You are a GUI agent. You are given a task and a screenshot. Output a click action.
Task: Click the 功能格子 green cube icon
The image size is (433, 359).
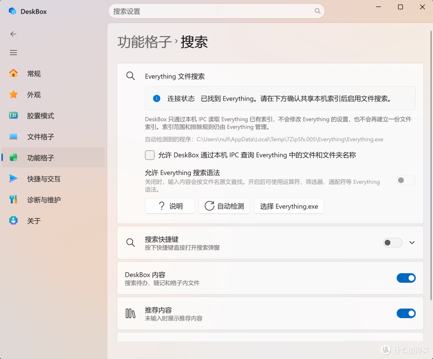click(x=13, y=157)
